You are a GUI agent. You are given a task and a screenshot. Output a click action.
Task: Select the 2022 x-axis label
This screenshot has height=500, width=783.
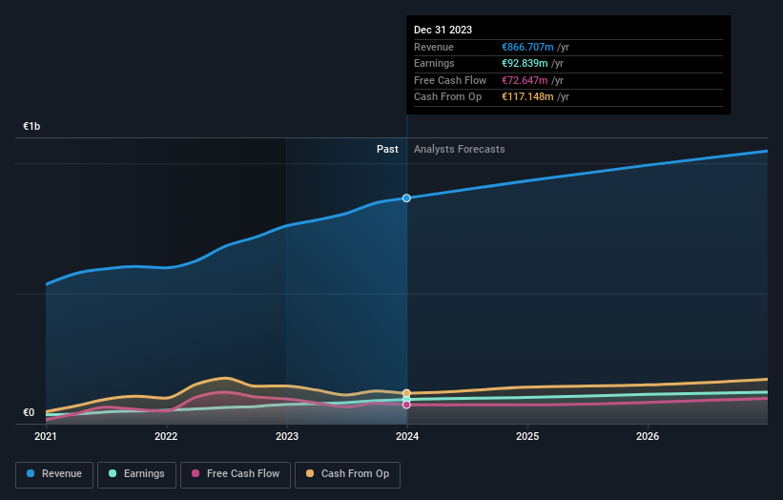click(166, 436)
